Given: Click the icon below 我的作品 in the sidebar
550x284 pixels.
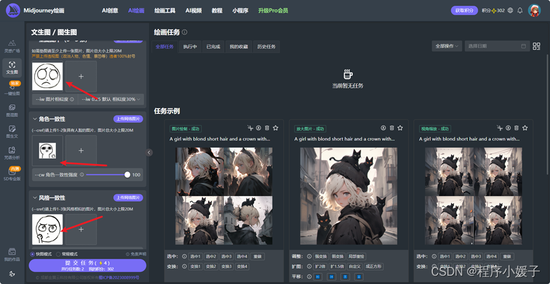Looking at the screenshot, I should 12,274.
